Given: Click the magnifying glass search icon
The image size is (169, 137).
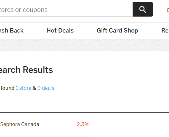Looking at the screenshot, I should tap(143, 9).
